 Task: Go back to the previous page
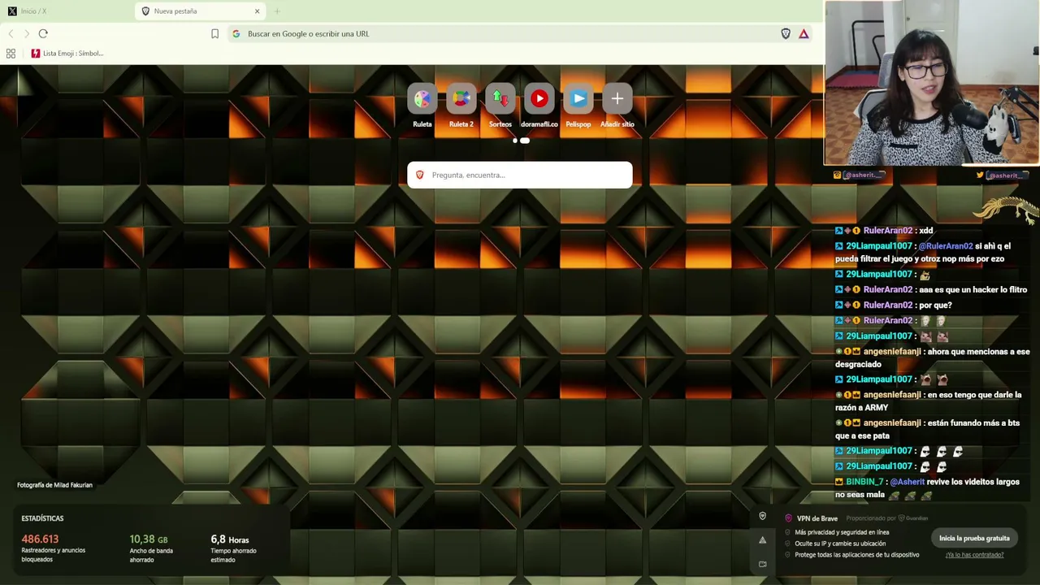pos(11,34)
